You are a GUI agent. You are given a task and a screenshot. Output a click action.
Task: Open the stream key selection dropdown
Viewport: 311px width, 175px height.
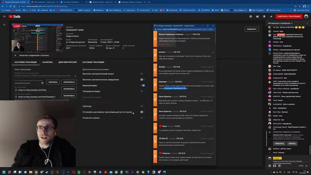[x=45, y=76]
